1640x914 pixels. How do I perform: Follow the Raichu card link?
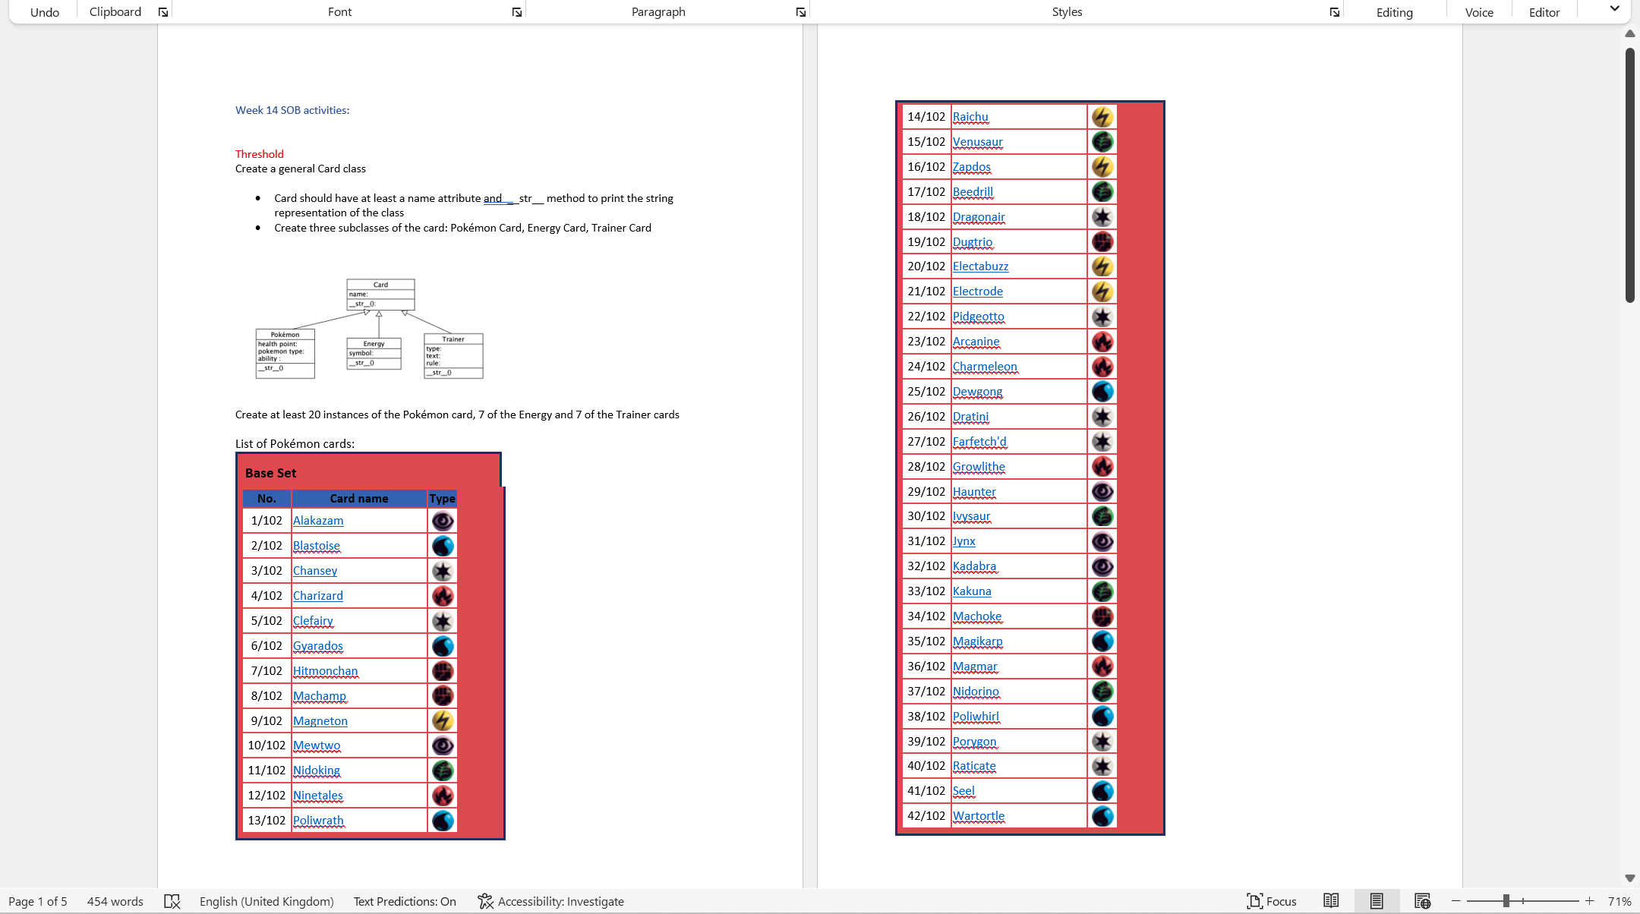pos(970,117)
